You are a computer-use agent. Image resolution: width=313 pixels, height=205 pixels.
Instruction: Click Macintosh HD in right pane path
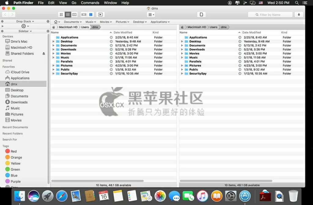(x=197, y=27)
